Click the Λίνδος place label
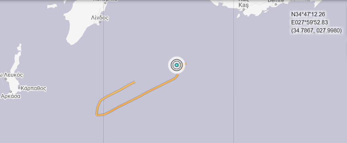The width and height of the screenshot is (347, 143). pyautogui.click(x=100, y=18)
